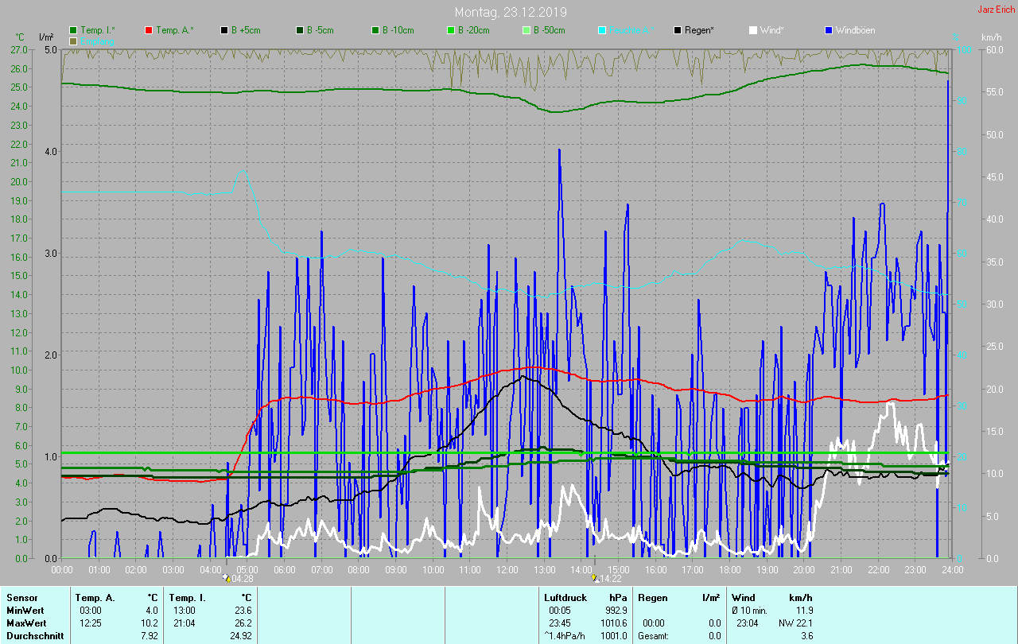
Task: Click the 12:00 label on time axis
Action: click(x=507, y=569)
